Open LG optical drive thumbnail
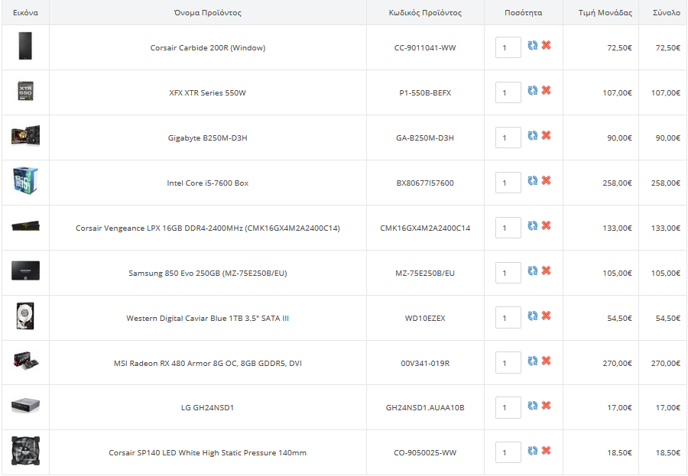The image size is (688, 476). coord(25,406)
